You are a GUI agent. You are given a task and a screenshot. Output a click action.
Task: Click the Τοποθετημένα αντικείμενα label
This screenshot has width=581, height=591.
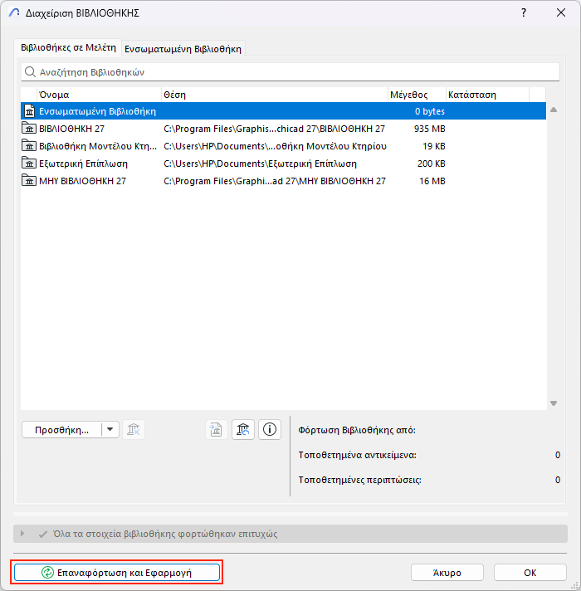pyautogui.click(x=357, y=455)
